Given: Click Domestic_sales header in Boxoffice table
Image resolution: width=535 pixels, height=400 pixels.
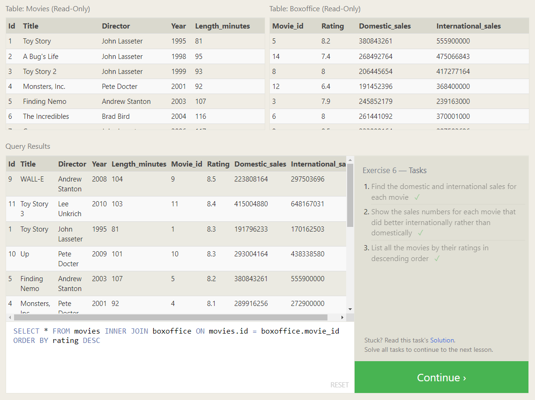Looking at the screenshot, I should (385, 26).
